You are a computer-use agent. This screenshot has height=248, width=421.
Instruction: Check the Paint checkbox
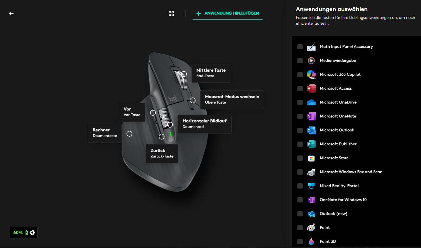click(x=300, y=228)
